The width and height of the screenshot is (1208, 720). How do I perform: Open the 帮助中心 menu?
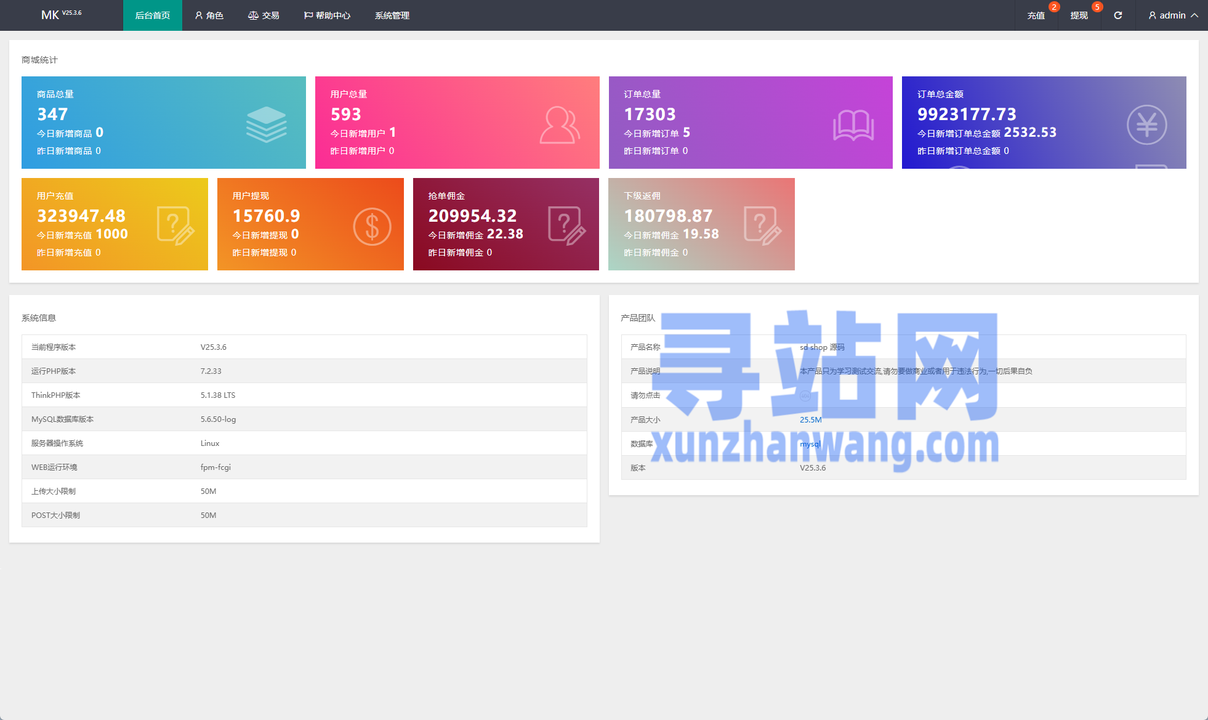(x=327, y=15)
